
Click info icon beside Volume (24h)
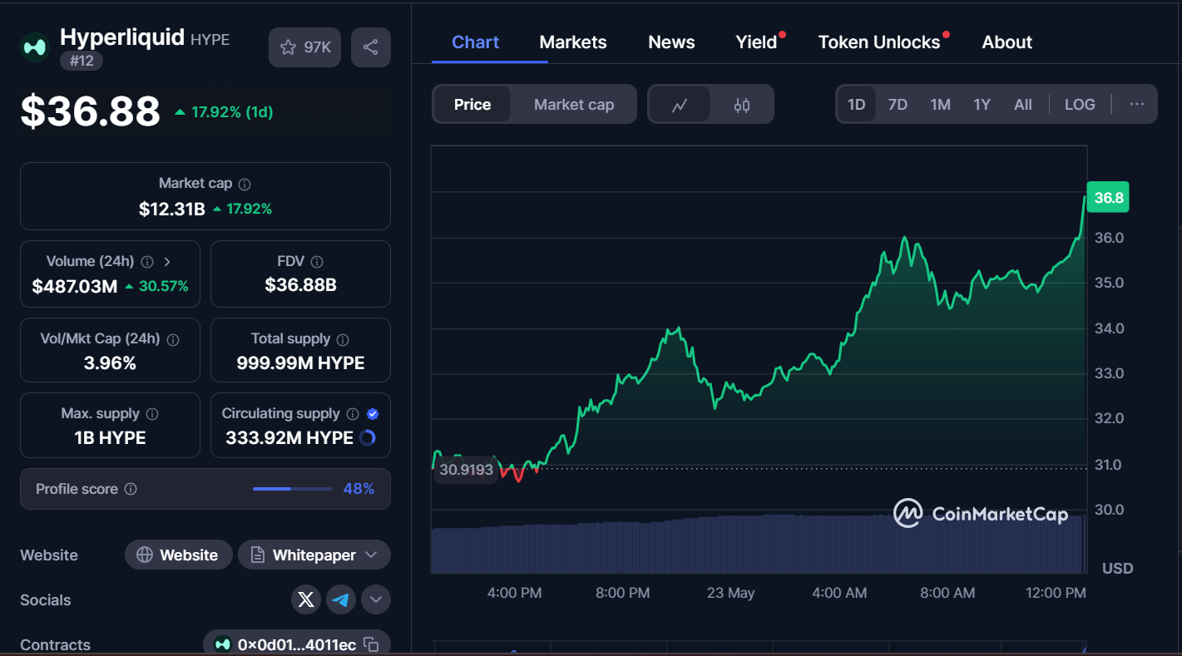pyautogui.click(x=147, y=262)
